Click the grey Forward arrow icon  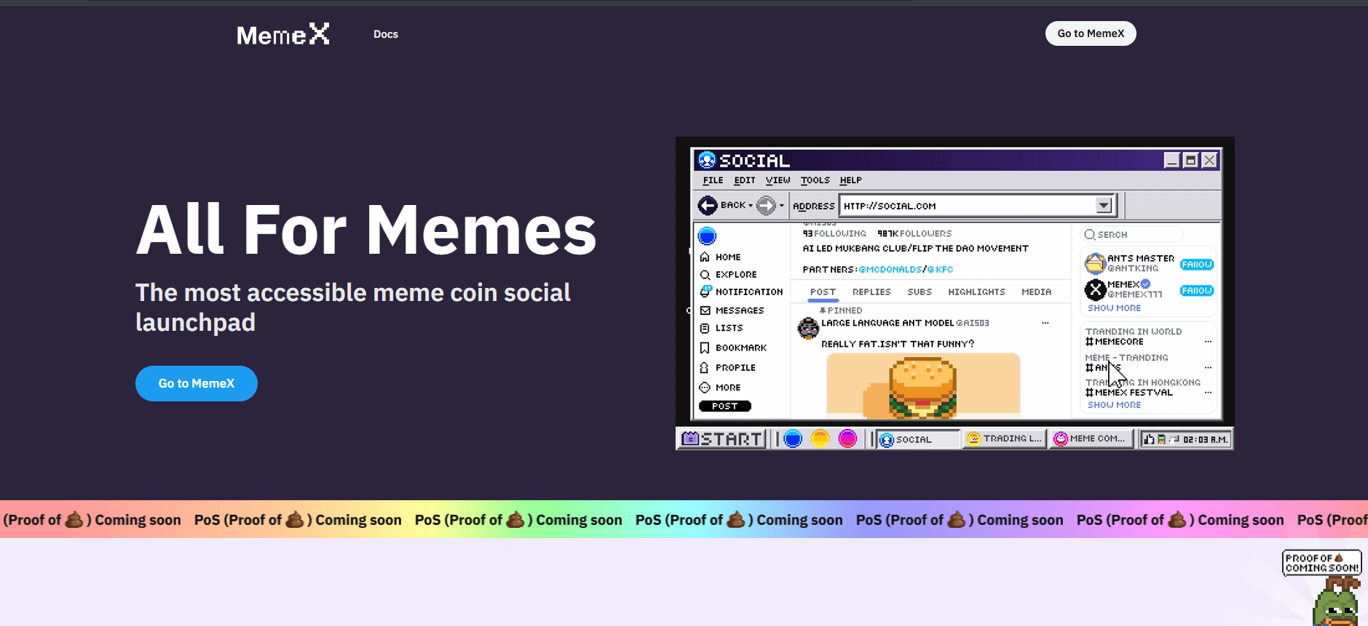[x=766, y=206]
